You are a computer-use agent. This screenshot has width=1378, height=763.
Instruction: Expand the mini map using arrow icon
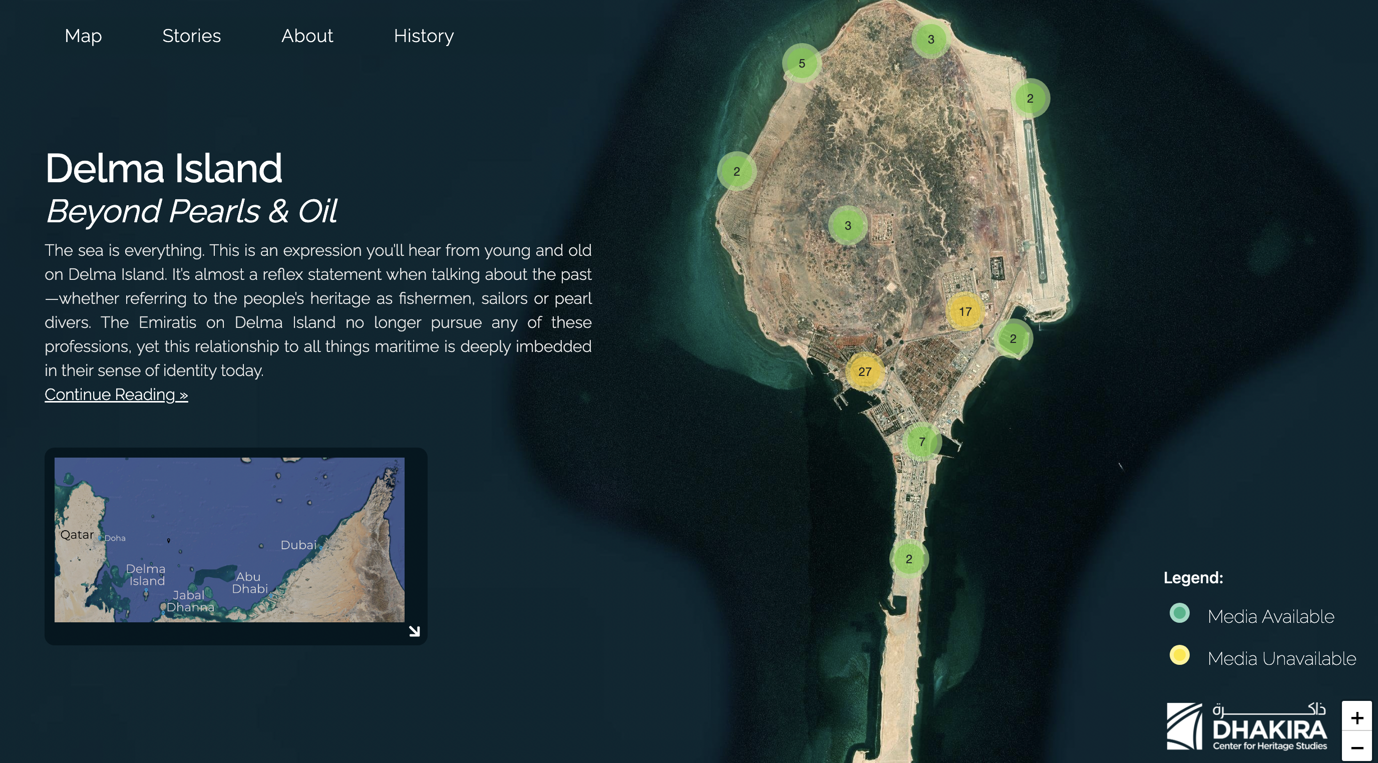[414, 631]
